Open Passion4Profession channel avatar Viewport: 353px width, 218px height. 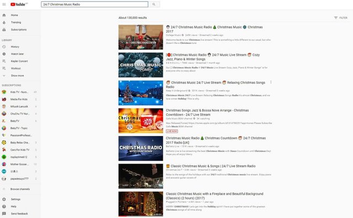4,135
